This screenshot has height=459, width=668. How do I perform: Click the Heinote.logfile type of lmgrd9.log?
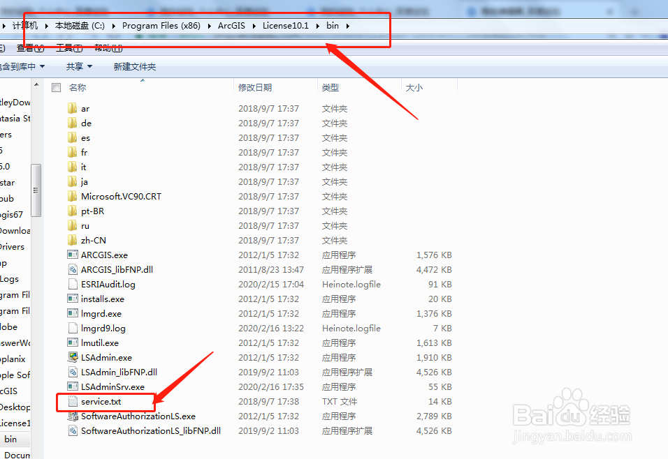tap(351, 328)
